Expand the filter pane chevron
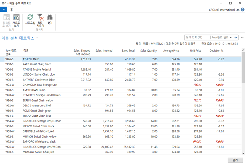This screenshot has height=165, width=245. [x=242, y=38]
